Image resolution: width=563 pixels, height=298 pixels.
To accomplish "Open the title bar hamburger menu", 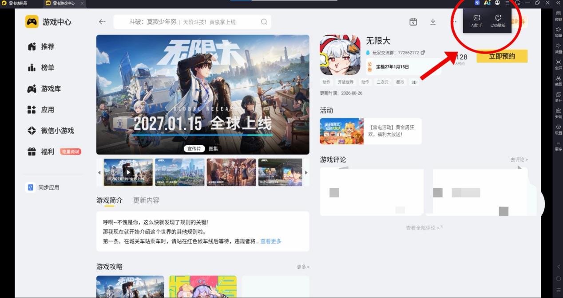I will (x=507, y=3).
